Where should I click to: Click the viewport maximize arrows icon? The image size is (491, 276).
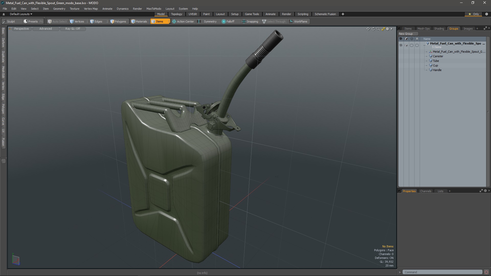point(383,29)
